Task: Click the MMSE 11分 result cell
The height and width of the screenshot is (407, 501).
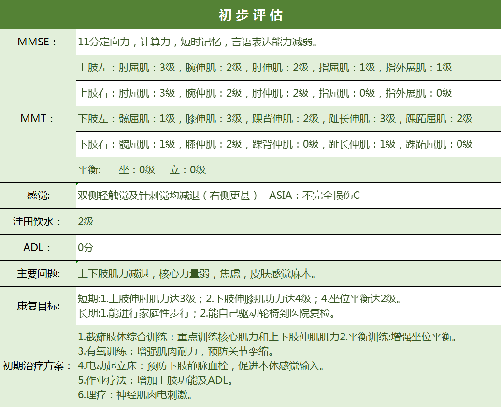Action: (x=288, y=42)
